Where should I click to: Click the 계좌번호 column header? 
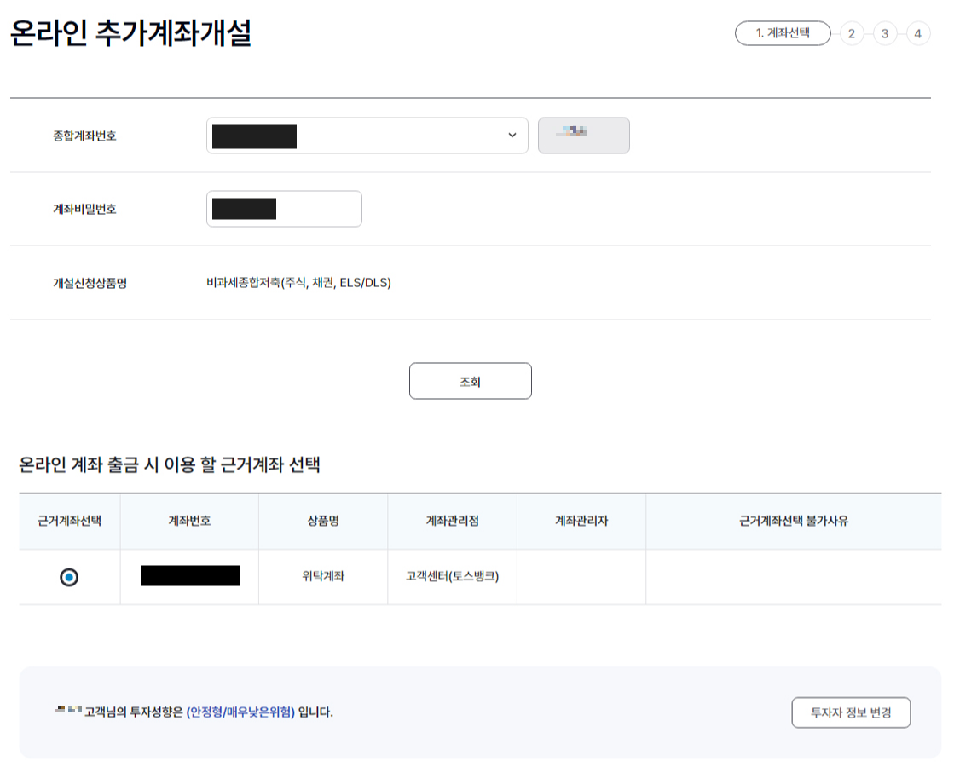pyautogui.click(x=188, y=522)
